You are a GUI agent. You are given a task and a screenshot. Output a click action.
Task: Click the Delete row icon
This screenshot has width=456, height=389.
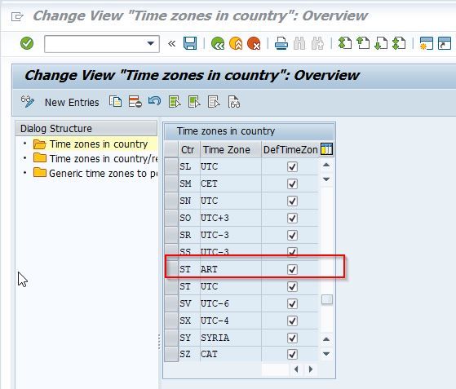pyautogui.click(x=135, y=102)
